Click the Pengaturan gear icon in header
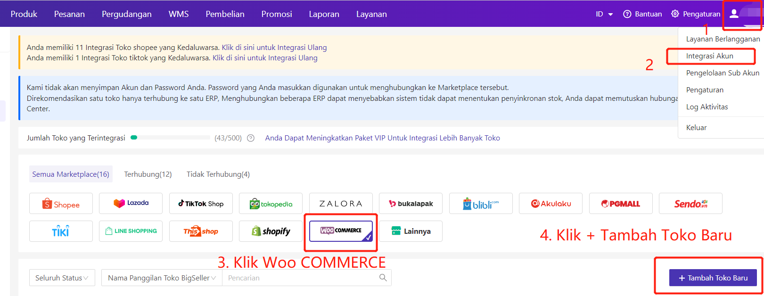Image resolution: width=764 pixels, height=296 pixels. tap(675, 14)
